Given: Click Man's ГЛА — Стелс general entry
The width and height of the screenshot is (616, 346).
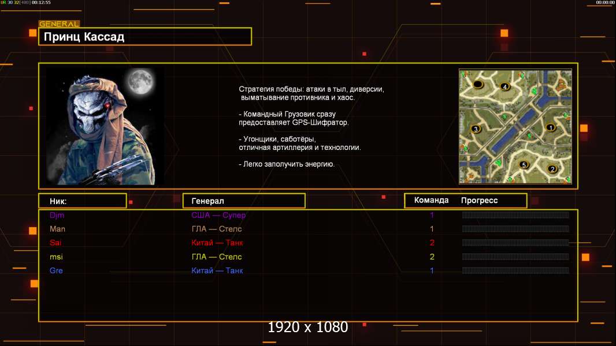Looking at the screenshot, I should point(217,229).
